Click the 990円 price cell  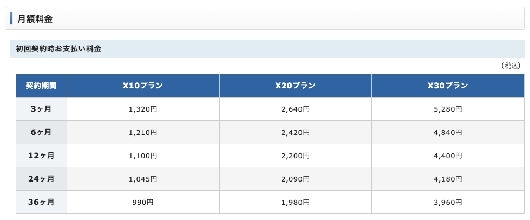(x=143, y=203)
